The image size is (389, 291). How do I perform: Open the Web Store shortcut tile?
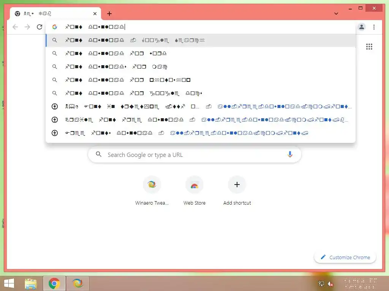coord(194,191)
